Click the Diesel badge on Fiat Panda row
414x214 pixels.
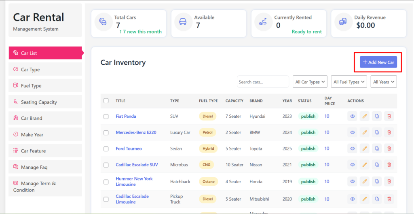click(x=207, y=116)
